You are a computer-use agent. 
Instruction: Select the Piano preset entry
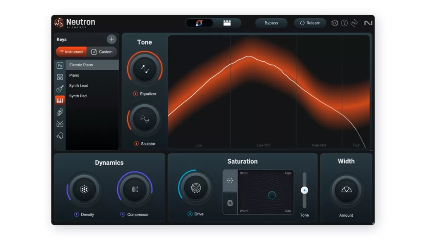[74, 75]
